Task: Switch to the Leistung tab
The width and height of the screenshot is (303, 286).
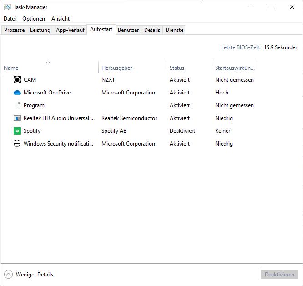Action: (x=40, y=30)
